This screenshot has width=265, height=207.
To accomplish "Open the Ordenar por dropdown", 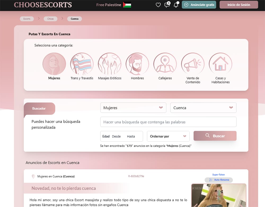I will click(x=168, y=136).
